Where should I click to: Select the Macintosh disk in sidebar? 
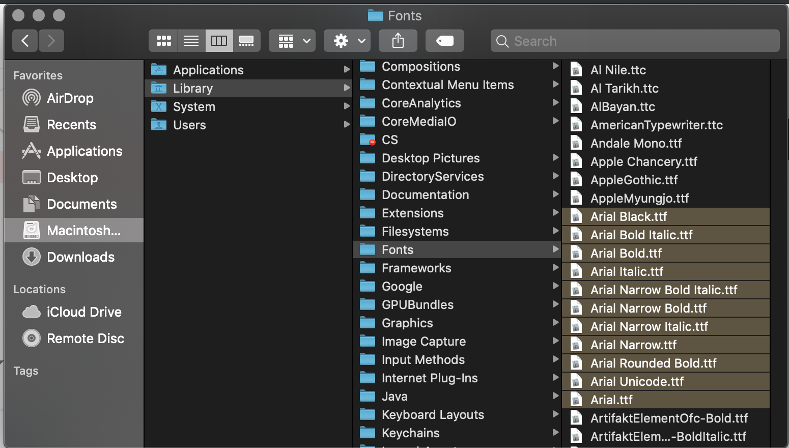(x=74, y=231)
